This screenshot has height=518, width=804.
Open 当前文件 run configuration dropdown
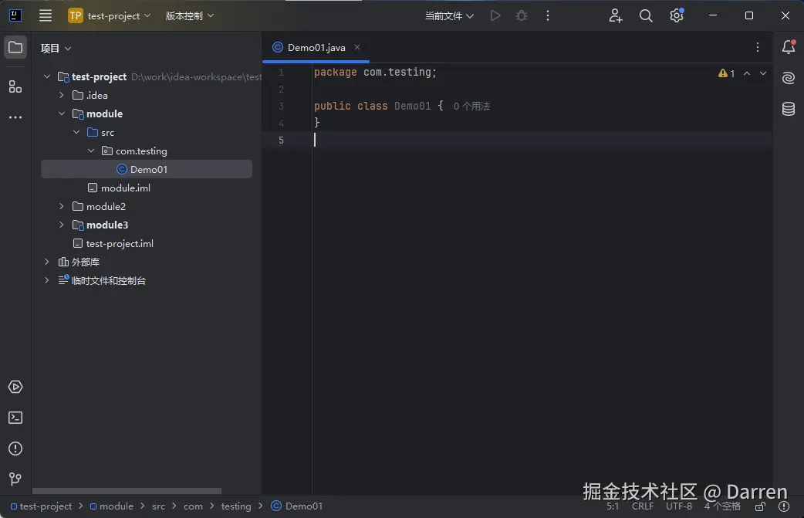point(449,16)
